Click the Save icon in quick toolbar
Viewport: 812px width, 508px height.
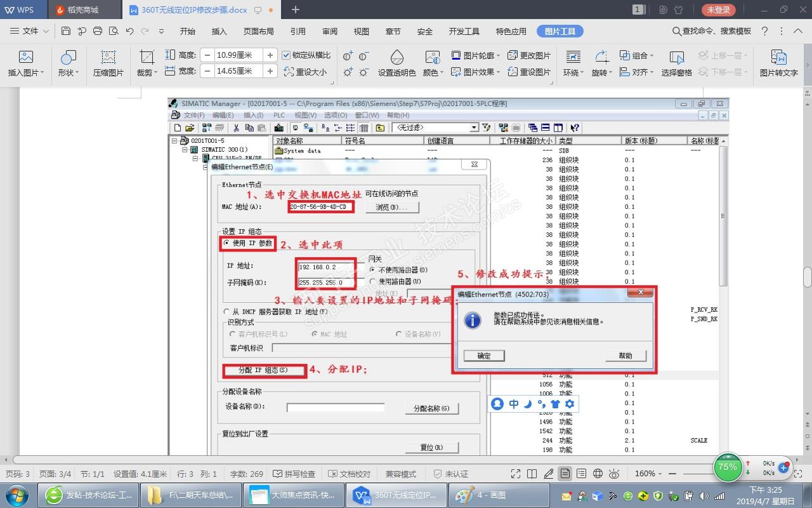pyautogui.click(x=66, y=31)
